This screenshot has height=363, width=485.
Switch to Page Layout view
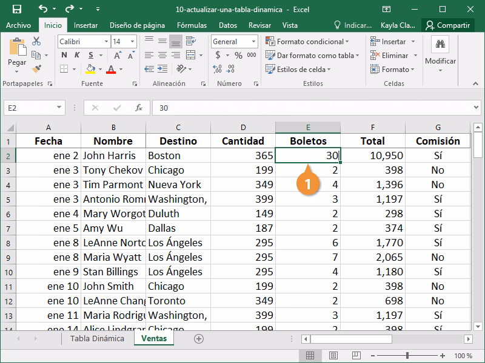click(x=333, y=356)
